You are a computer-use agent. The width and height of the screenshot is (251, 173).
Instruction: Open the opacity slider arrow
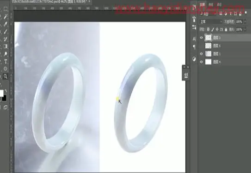click(x=245, y=22)
